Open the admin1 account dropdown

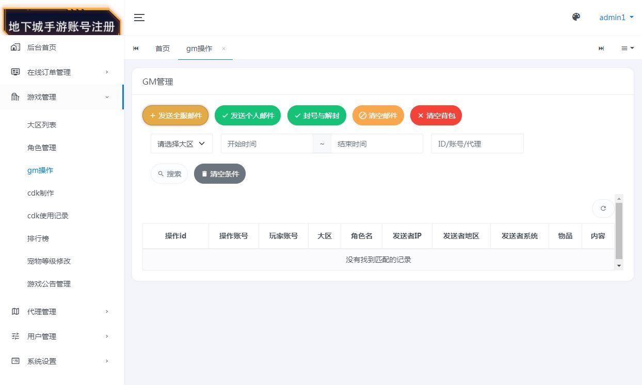coord(616,17)
